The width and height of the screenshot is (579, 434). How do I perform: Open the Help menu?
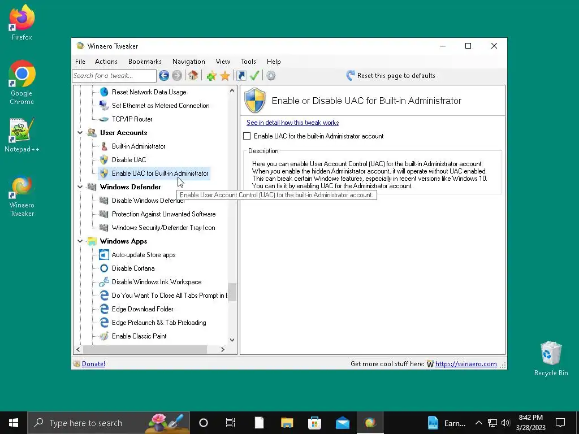tap(274, 62)
